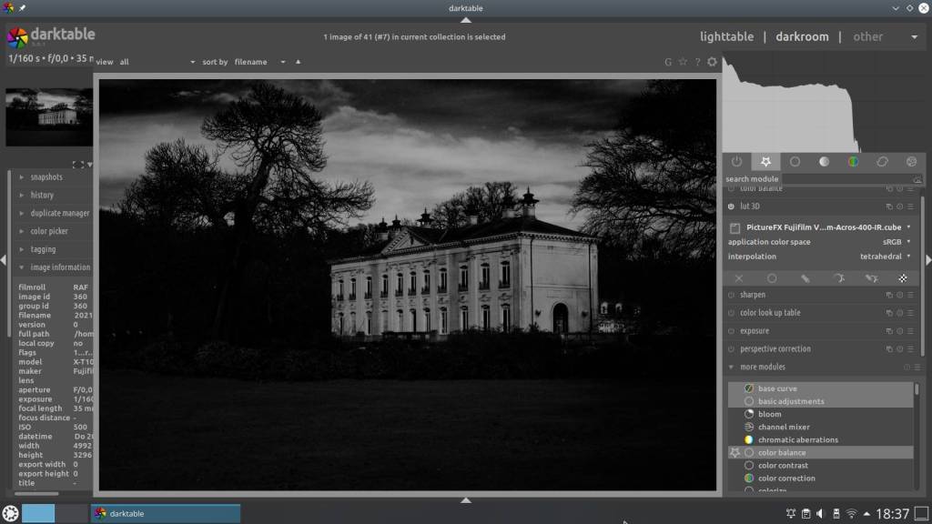This screenshot has height=524, width=932.
Task: Open the tone module group tab
Action: point(824,162)
